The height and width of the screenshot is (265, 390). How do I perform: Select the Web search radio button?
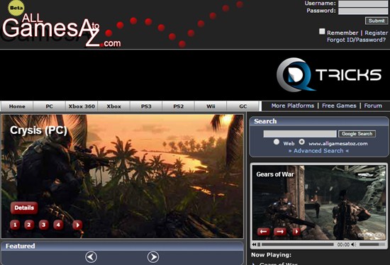coord(277,142)
